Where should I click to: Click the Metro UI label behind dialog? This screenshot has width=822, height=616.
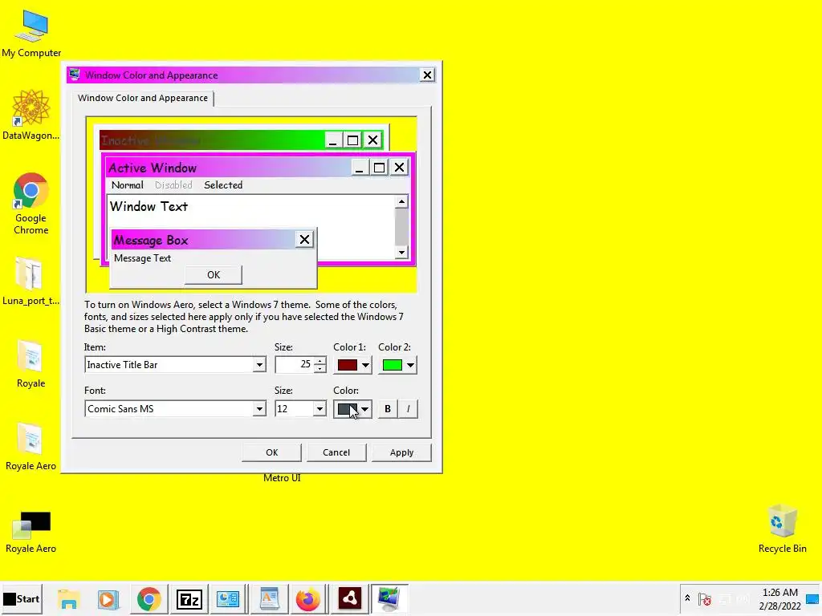[282, 478]
